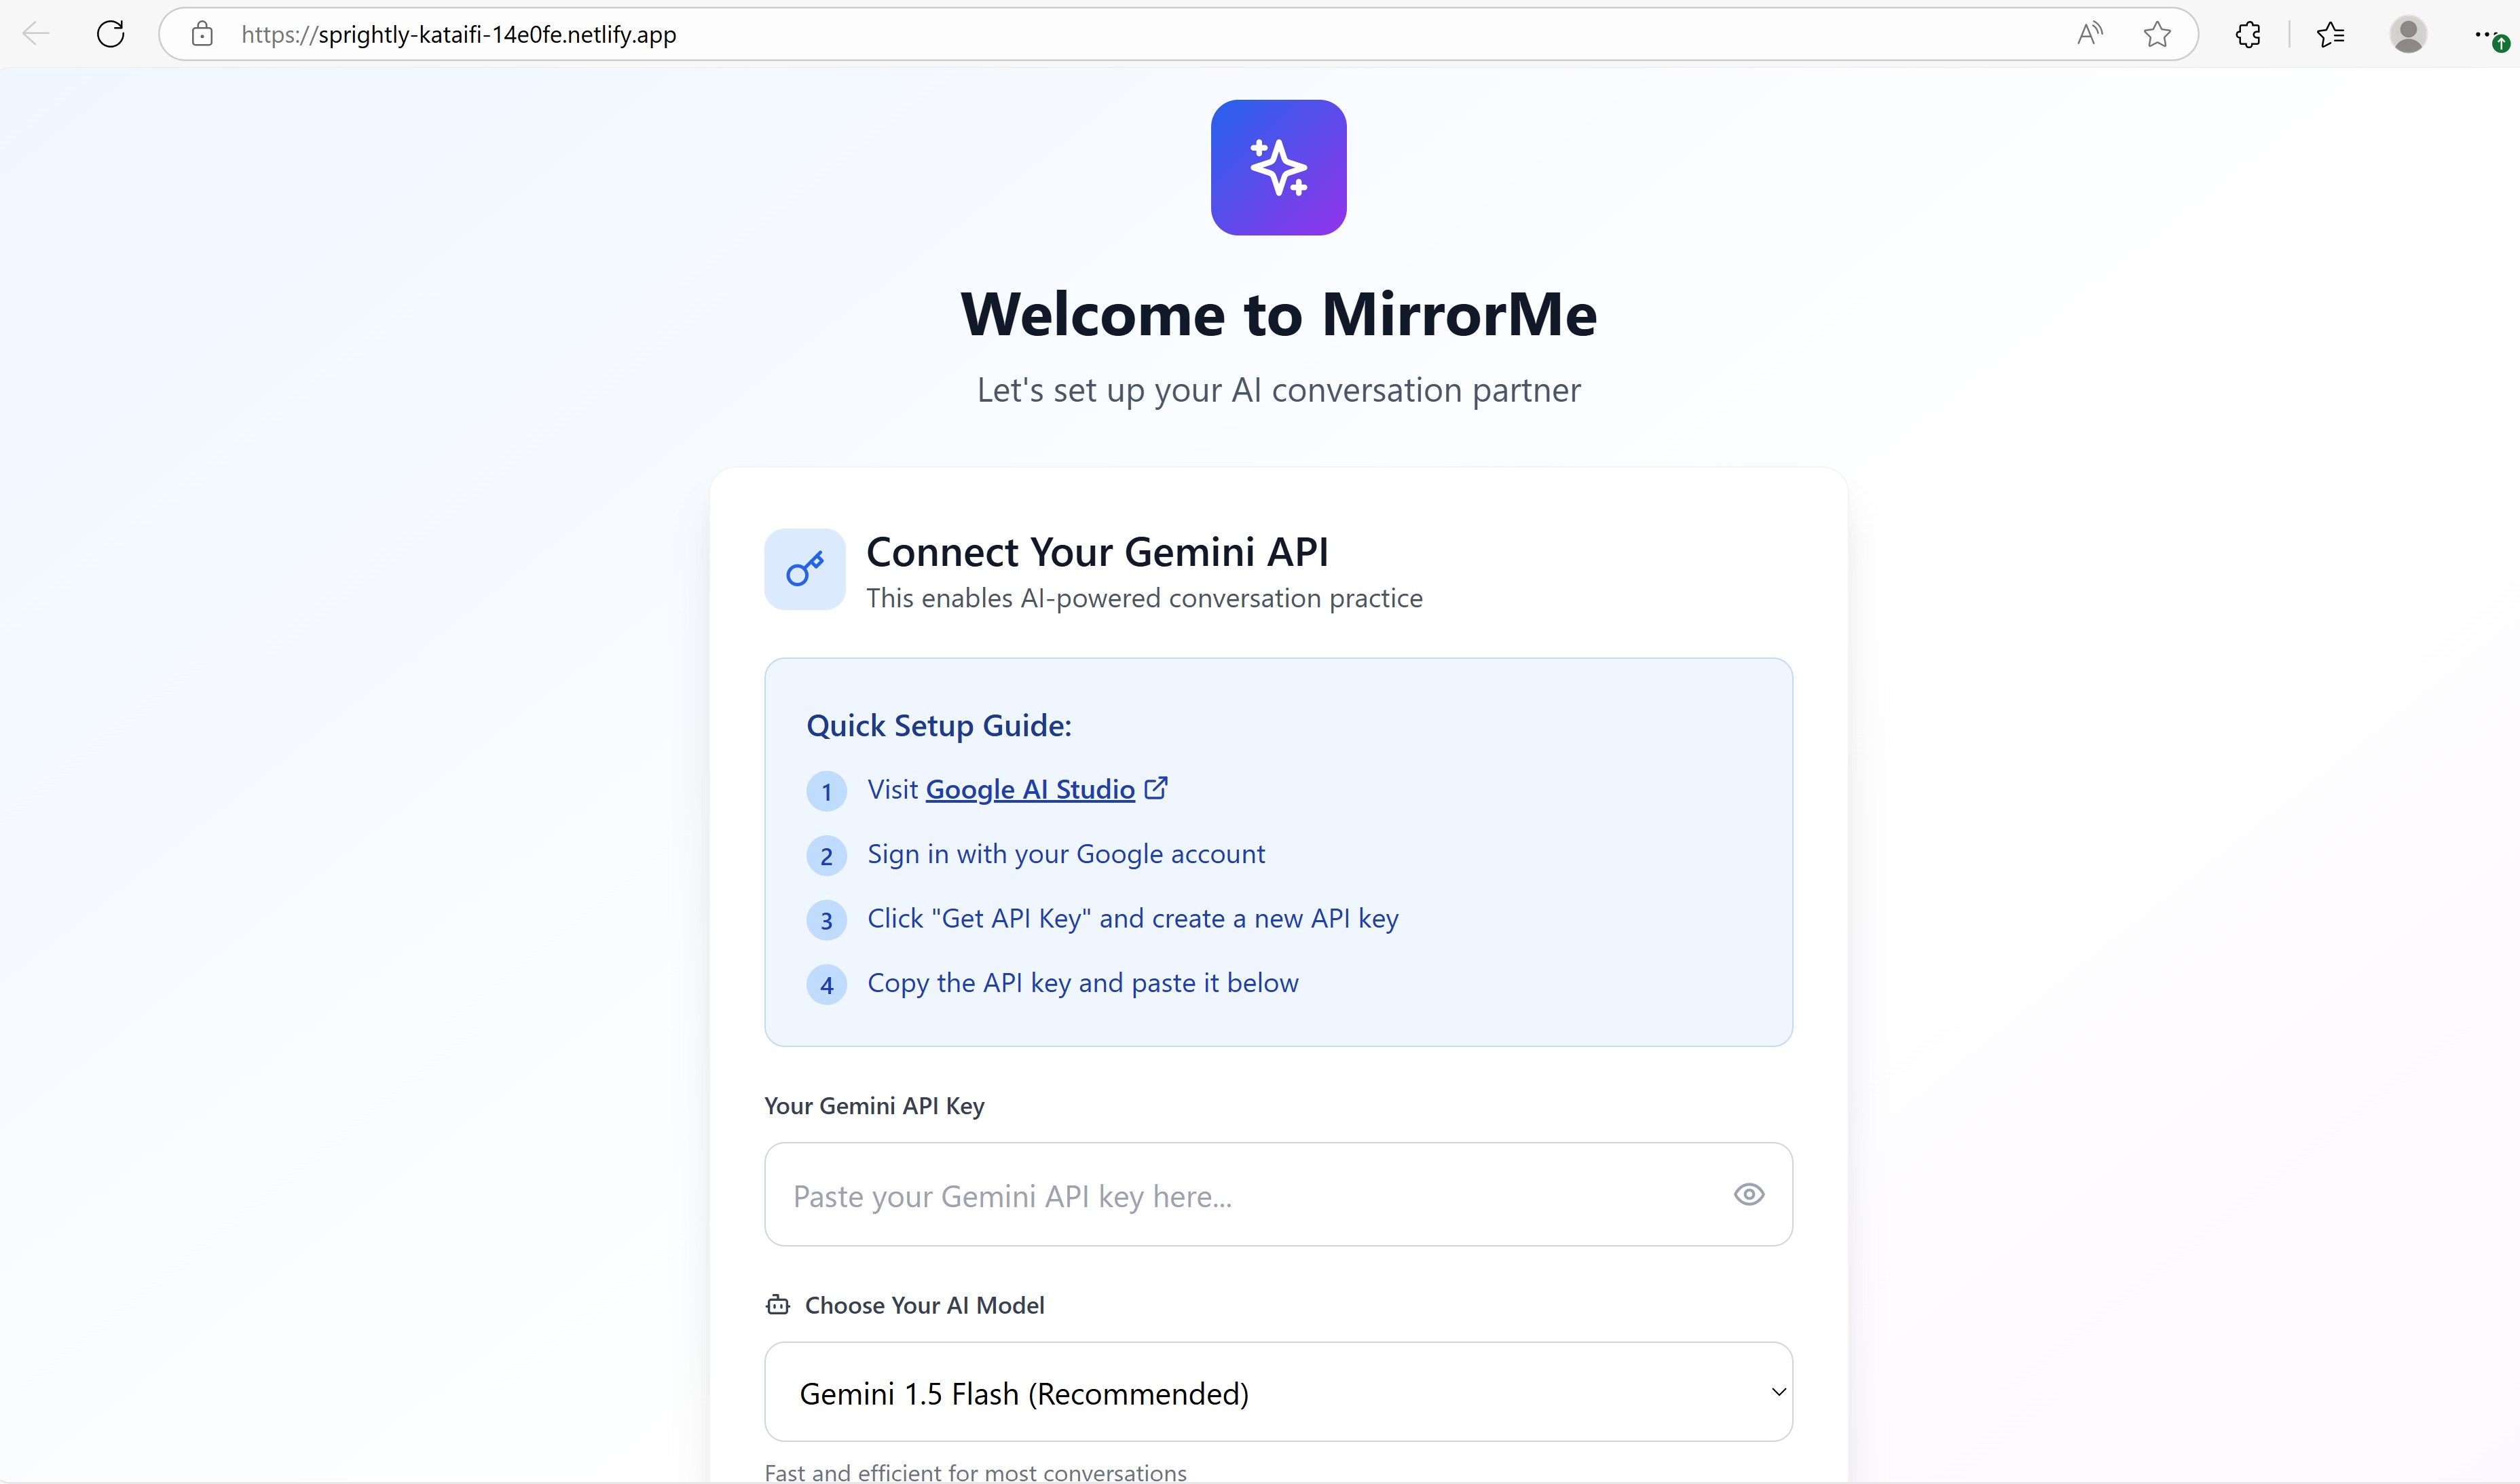Viewport: 2520px width, 1484px height.
Task: Toggle API key visibility eye icon
Action: point(1747,1194)
